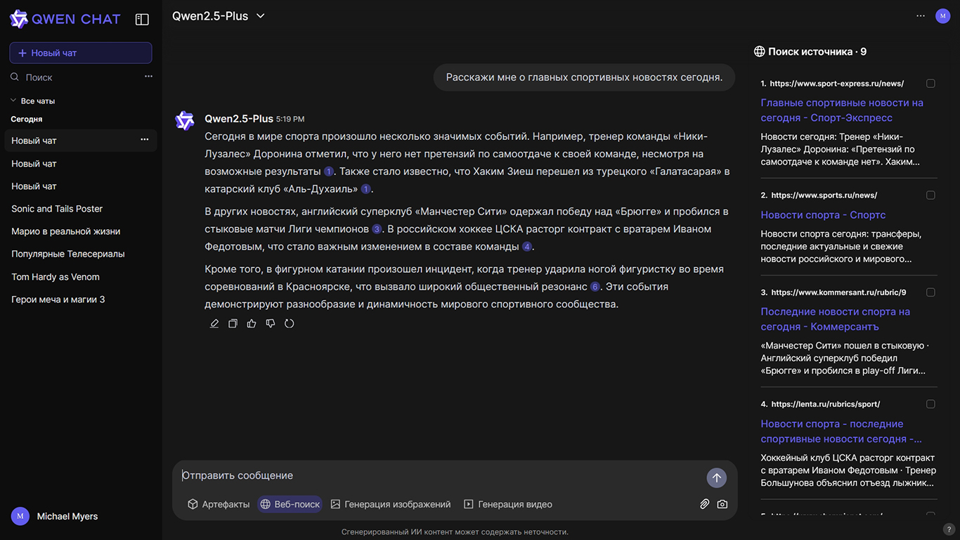
Task: Click citation badge 1 after «Аль-Духаиль»
Action: click(x=366, y=189)
